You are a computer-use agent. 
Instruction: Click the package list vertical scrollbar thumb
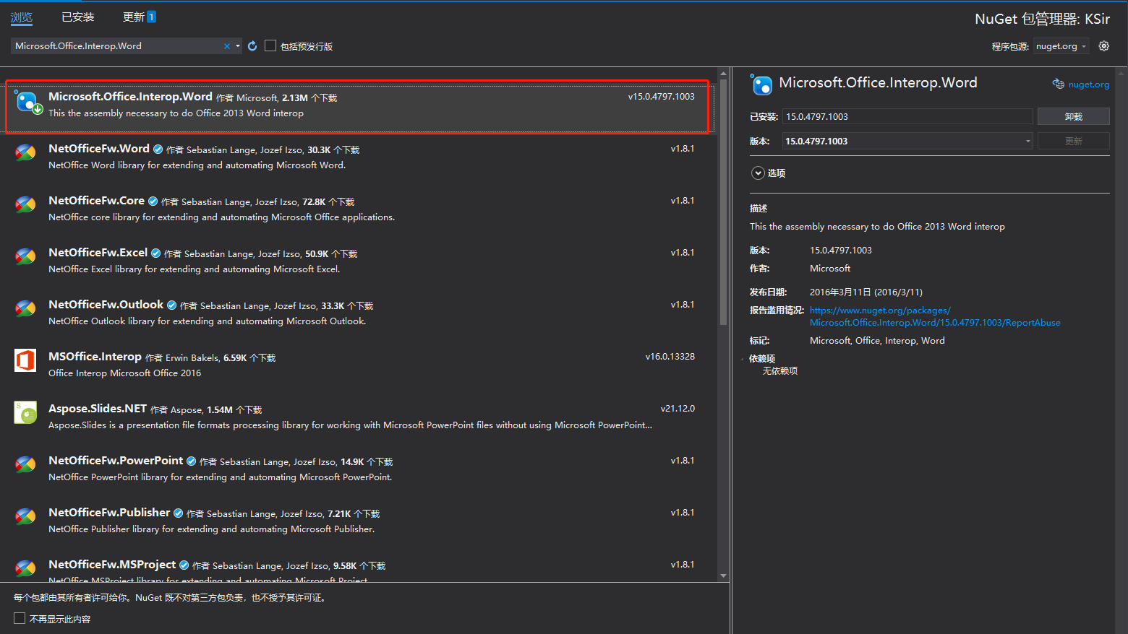tap(723, 202)
